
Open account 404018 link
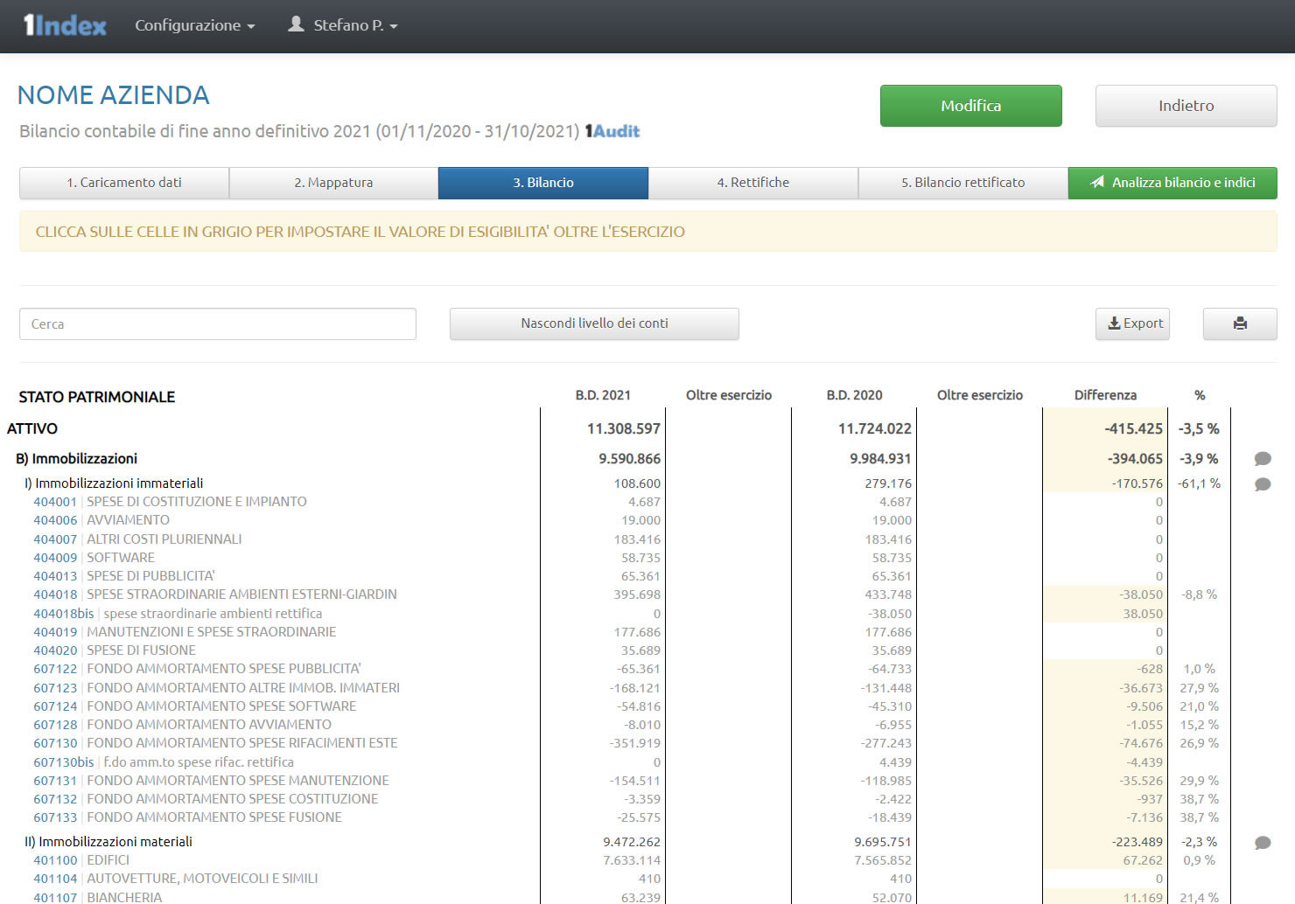55,595
